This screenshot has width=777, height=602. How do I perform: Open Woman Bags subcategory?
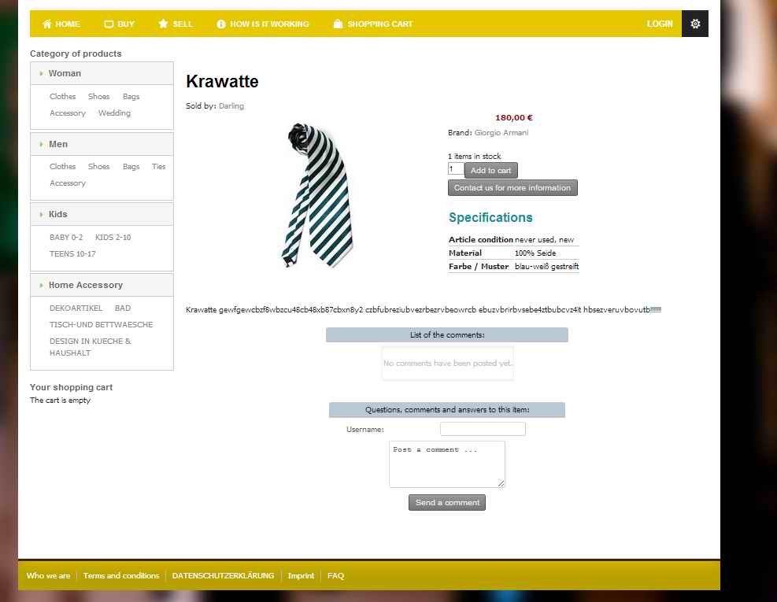tap(131, 97)
